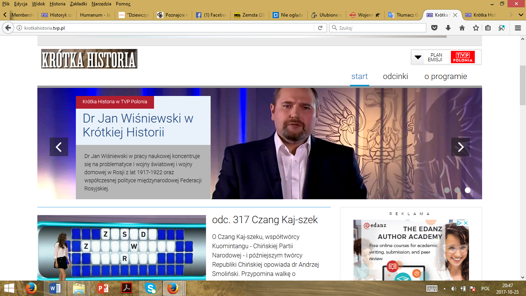Open the Pomoc menu
Image resolution: width=526 pixels, height=296 pixels.
click(123, 4)
